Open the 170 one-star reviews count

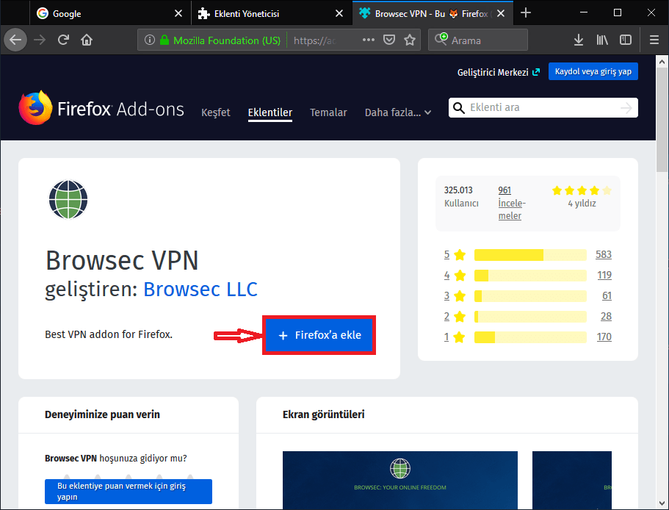604,337
